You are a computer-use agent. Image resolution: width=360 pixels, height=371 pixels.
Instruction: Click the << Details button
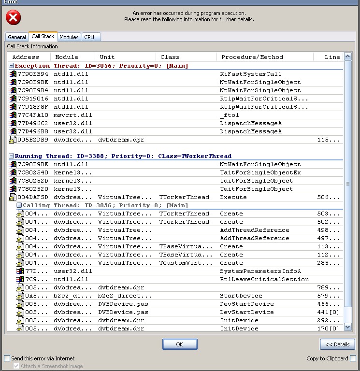coord(337,344)
